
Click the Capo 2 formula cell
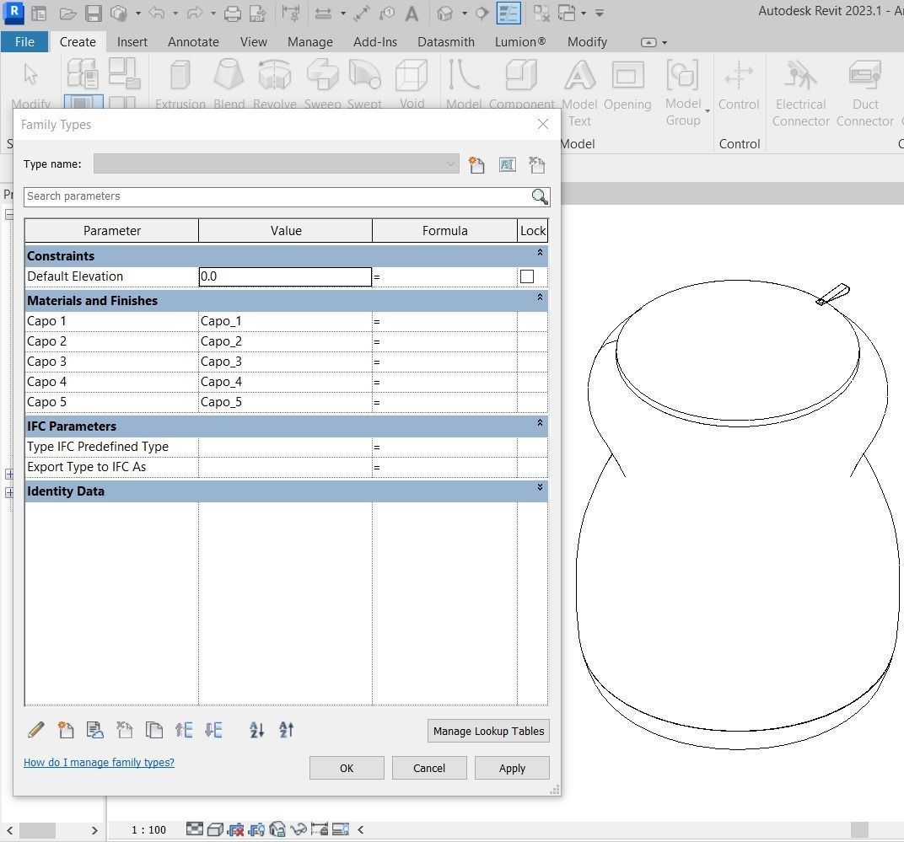[444, 341]
